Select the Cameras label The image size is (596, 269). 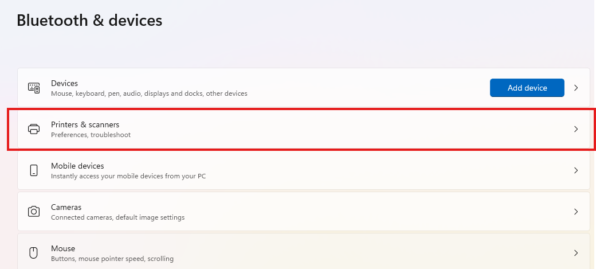point(66,207)
